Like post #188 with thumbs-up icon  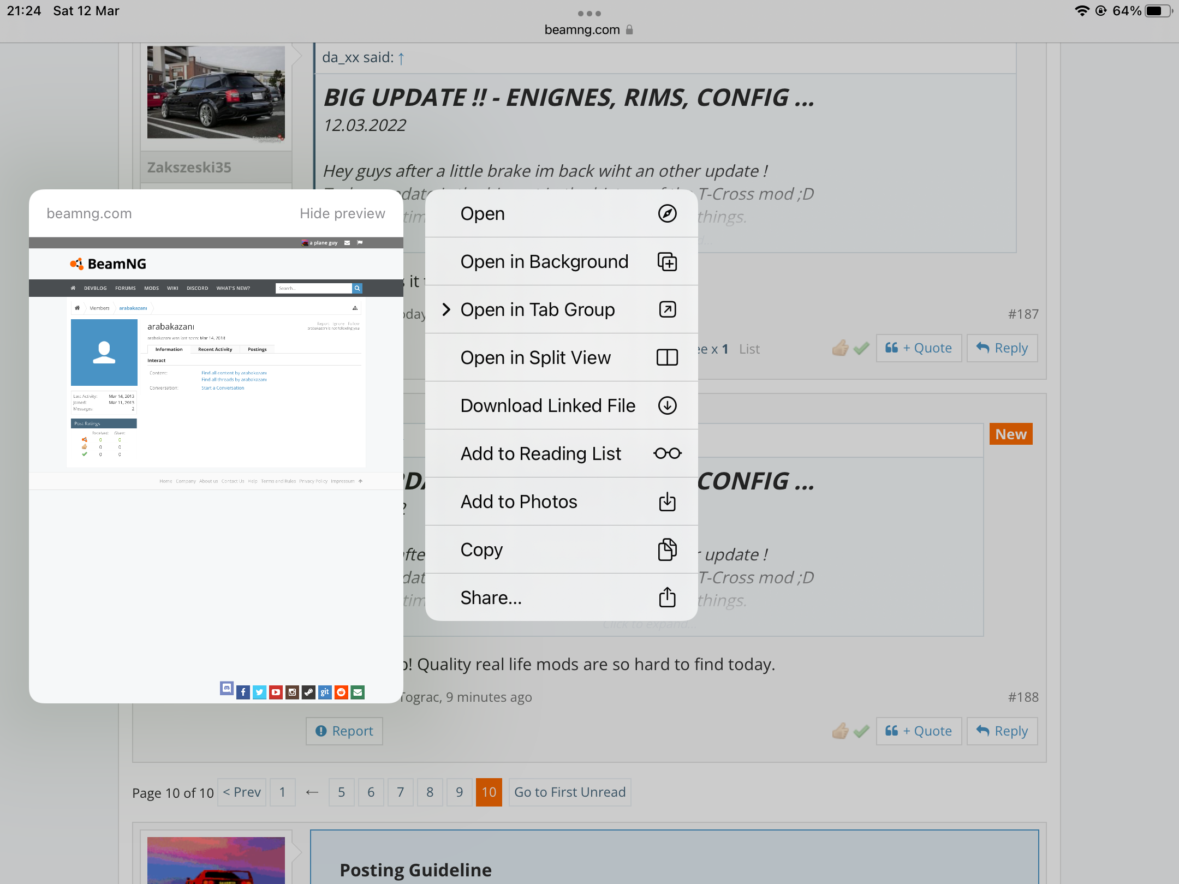pyautogui.click(x=841, y=731)
